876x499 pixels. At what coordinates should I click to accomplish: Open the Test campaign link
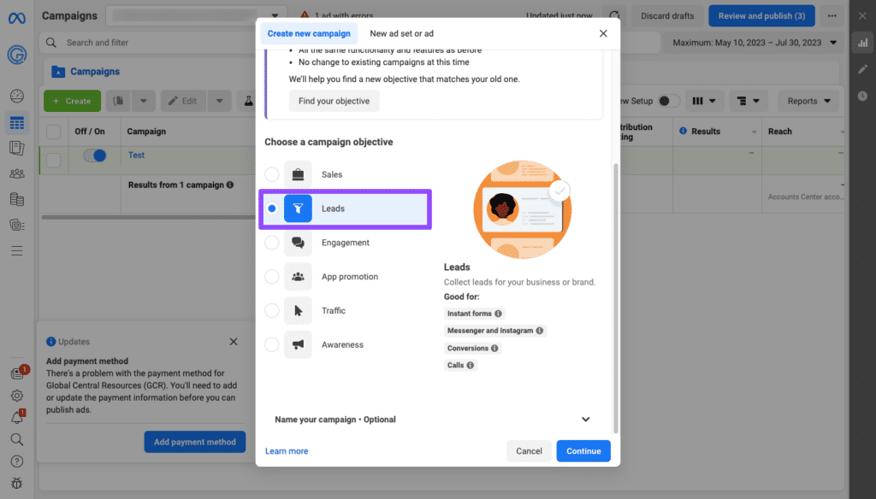[136, 156]
